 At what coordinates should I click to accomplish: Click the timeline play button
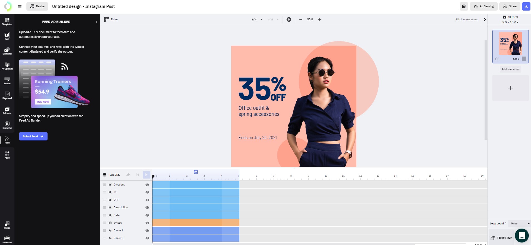click(146, 175)
